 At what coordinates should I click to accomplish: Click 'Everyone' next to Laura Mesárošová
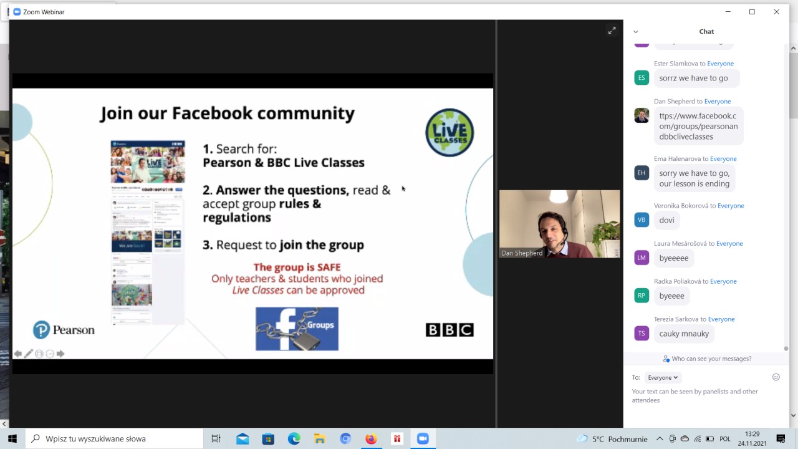click(x=729, y=244)
